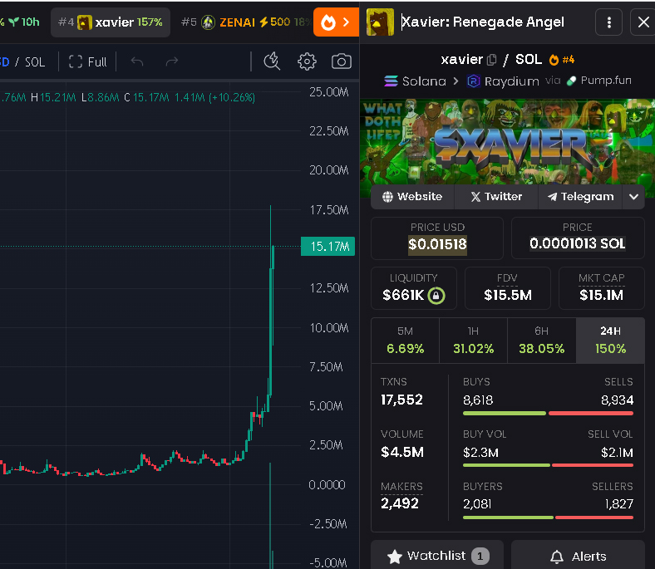Click the Raydium DEX link

(x=503, y=81)
